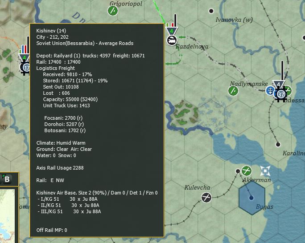Viewport: 305px width, 243px height.
Task: Click the Odessa depot triangle marked 4
Action: tap(278, 84)
